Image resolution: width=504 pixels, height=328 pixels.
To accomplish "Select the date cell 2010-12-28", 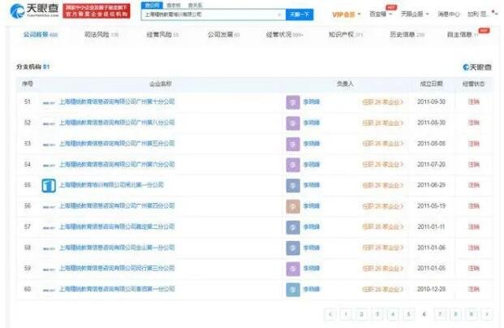I will [x=431, y=289].
